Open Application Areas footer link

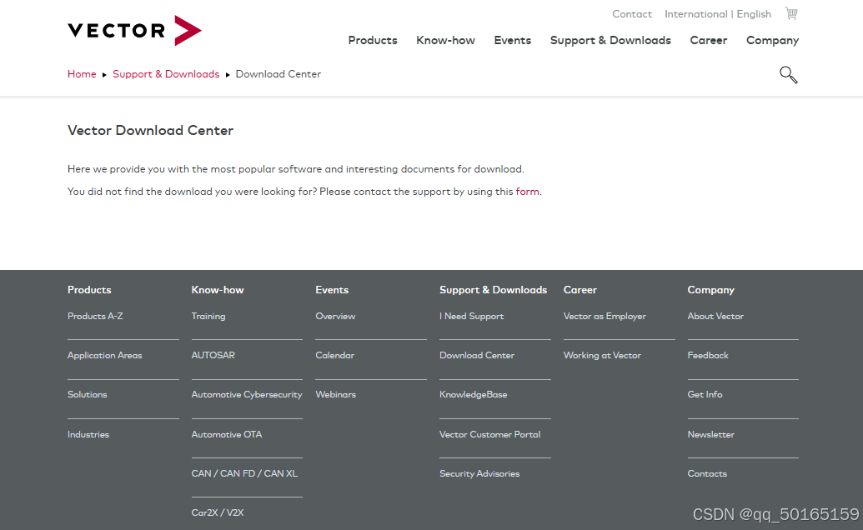pyautogui.click(x=104, y=355)
